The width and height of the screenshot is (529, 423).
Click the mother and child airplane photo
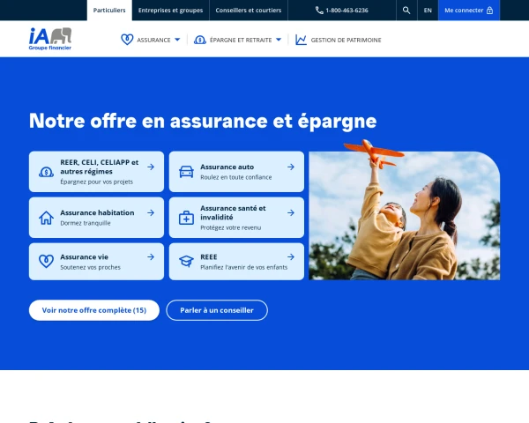(404, 211)
